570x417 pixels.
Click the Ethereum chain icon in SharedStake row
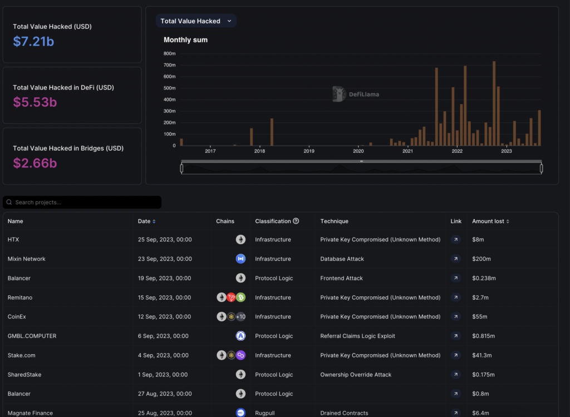(240, 374)
